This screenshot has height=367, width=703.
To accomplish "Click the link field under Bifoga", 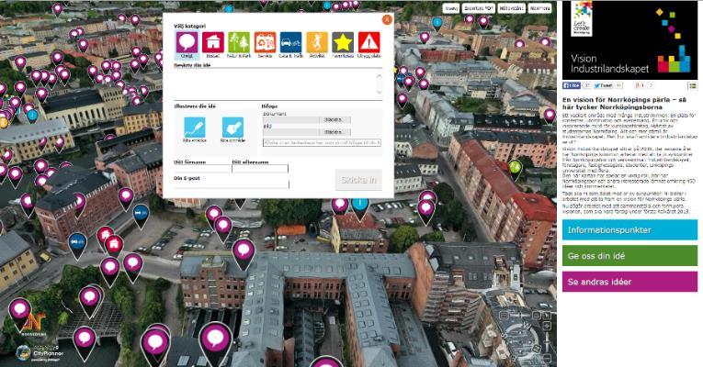I will pyautogui.click(x=322, y=142).
